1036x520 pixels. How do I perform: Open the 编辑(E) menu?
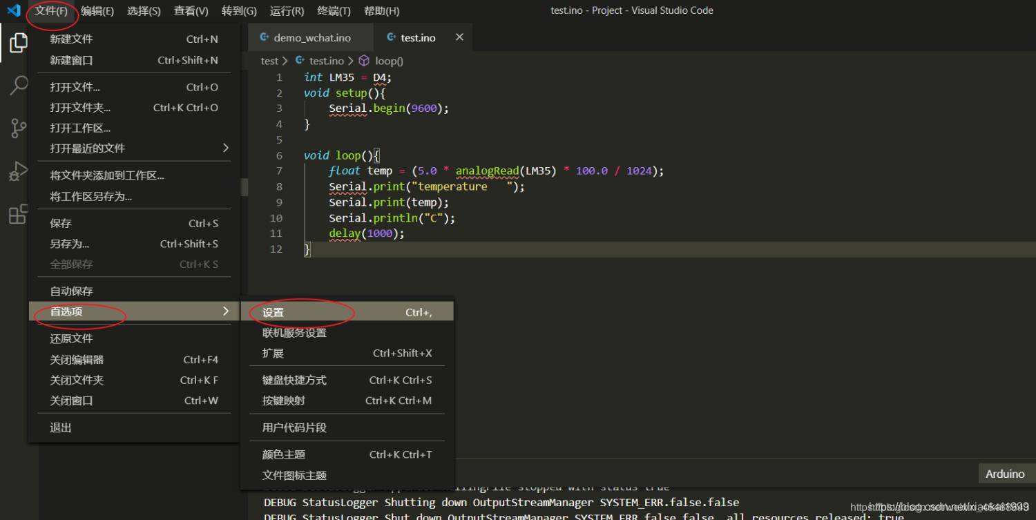[97, 11]
